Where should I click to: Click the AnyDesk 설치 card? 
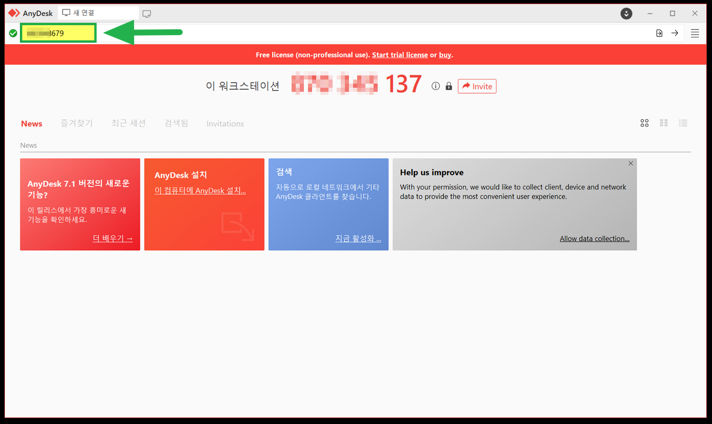[204, 204]
